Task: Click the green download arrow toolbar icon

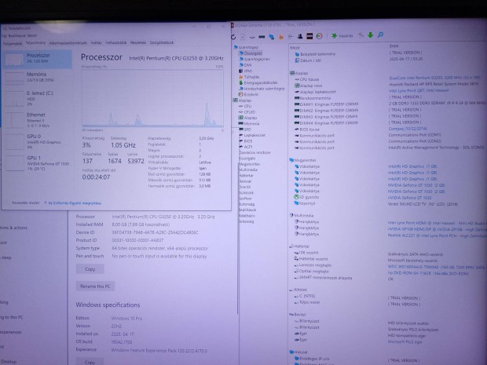Action: [x=371, y=35]
